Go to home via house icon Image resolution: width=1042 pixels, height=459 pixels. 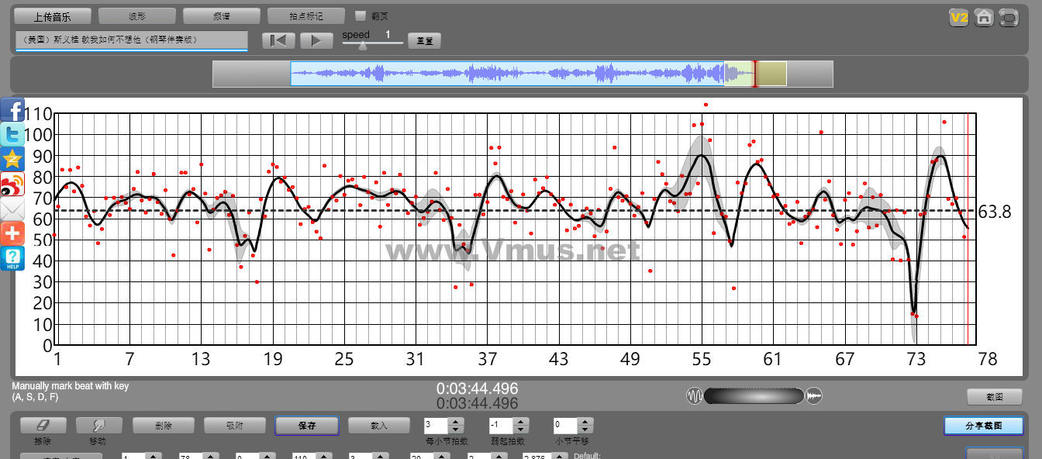tap(984, 17)
